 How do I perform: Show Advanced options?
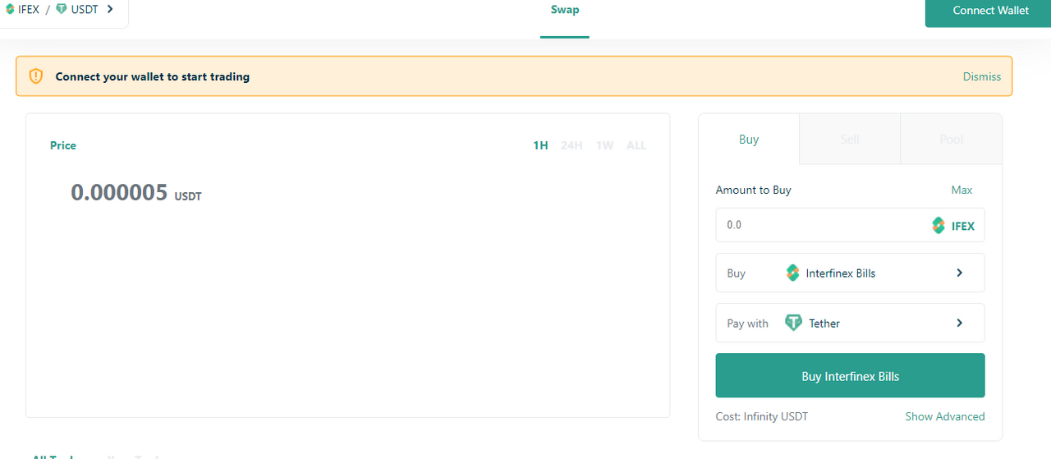tap(945, 416)
